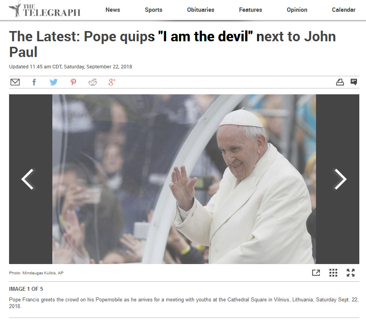Click the Pope Francis caption text
Screen dimensions: 366x323
click(184, 303)
